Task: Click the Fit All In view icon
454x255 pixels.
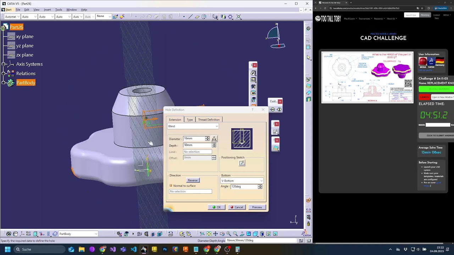Action: point(209,234)
